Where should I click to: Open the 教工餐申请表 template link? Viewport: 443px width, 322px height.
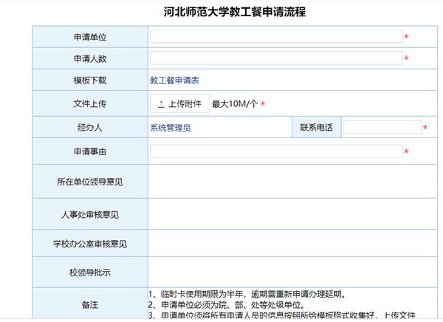pos(175,80)
